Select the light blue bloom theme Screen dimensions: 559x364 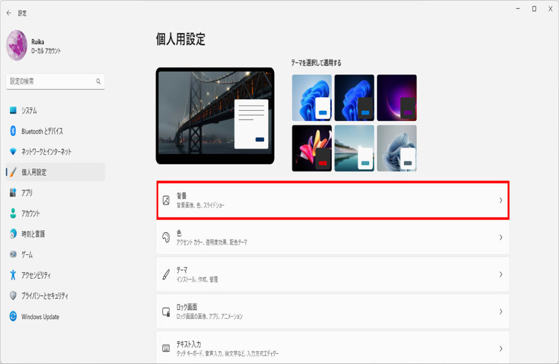point(312,98)
